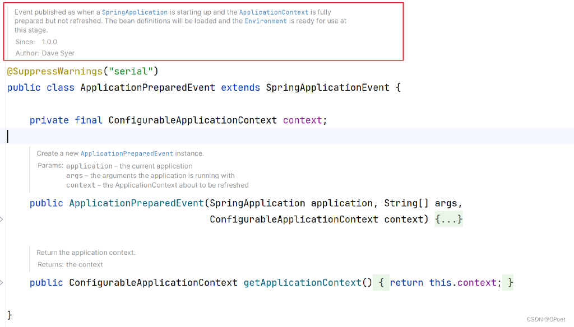Expand the gutter chevron beside the constructor
This screenshot has height=327, width=574.
3,219
